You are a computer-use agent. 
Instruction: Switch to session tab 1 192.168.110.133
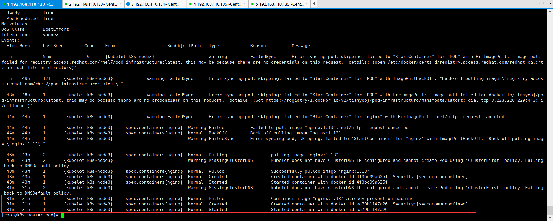[x=30, y=4]
